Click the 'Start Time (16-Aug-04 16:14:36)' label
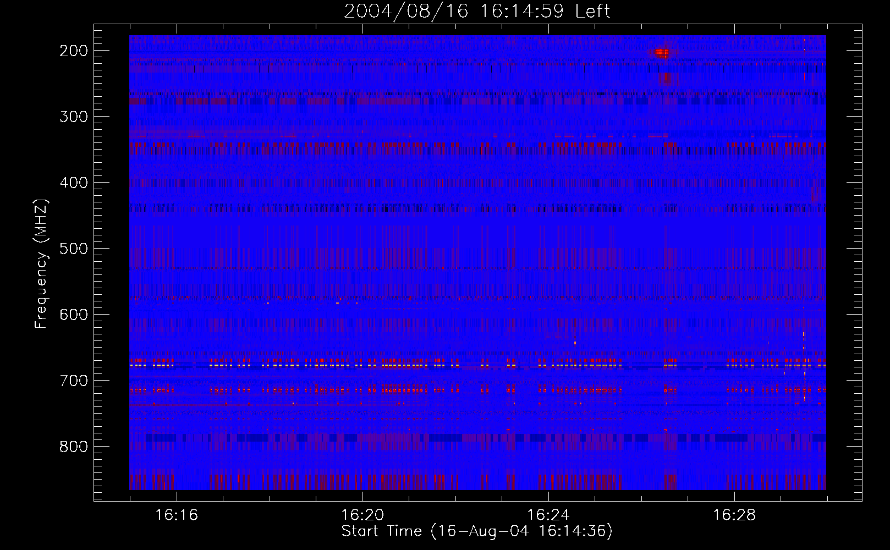The width and height of the screenshot is (890, 550). pos(477,531)
